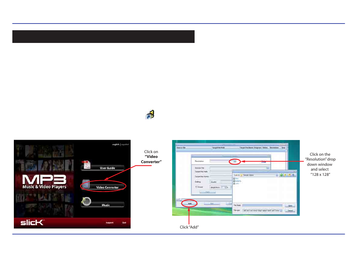Viewport: 357px width, 258px height.
Task: Click the Resolution column header
Action: point(274,147)
